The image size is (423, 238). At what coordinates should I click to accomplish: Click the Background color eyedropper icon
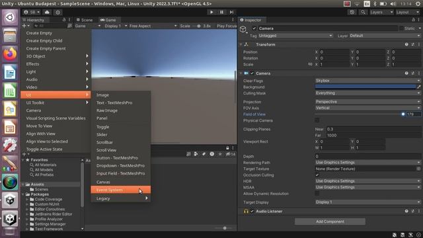pos(419,87)
